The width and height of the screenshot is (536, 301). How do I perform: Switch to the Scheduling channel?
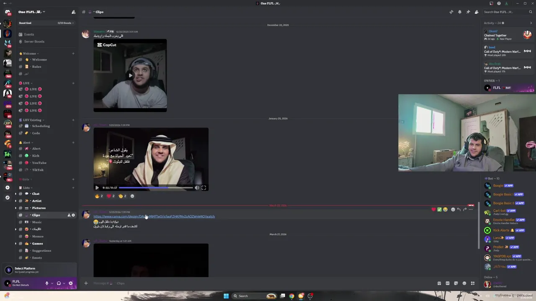[x=46, y=126]
